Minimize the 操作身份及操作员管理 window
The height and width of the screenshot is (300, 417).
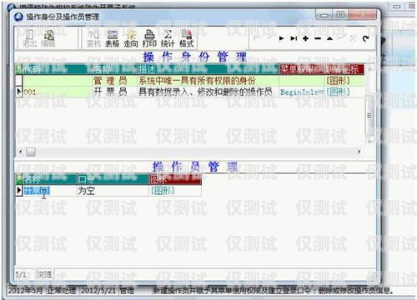(x=324, y=14)
